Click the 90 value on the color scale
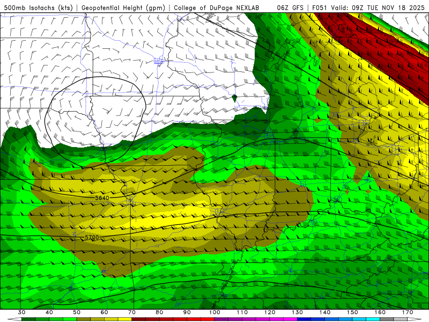The width and height of the screenshot is (429, 322). tap(187, 312)
